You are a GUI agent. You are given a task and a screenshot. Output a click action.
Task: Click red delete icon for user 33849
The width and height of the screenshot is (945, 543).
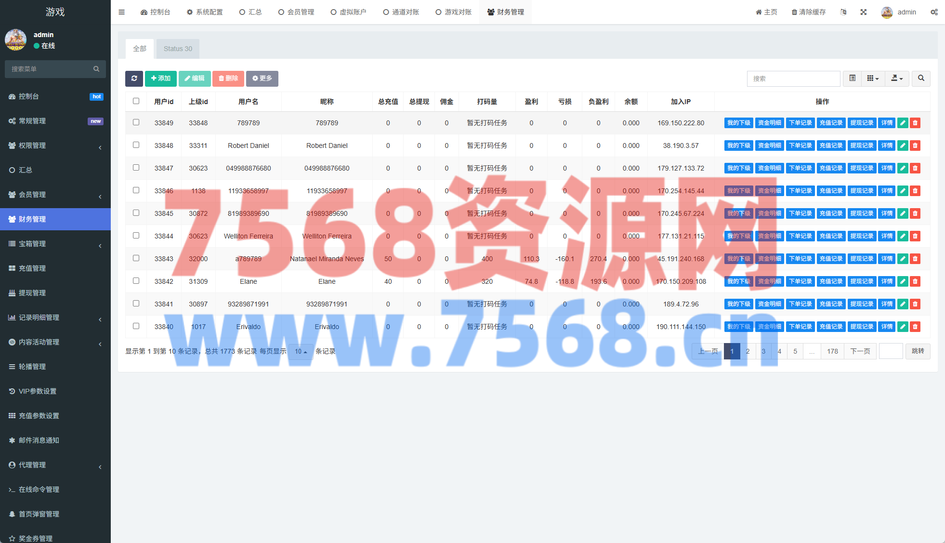coord(915,123)
